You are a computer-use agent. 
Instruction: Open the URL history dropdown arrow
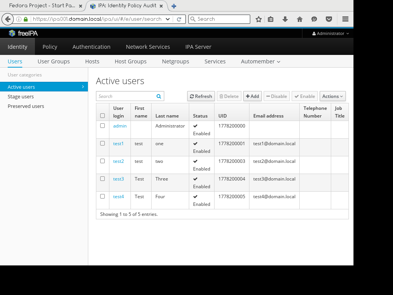[168, 19]
